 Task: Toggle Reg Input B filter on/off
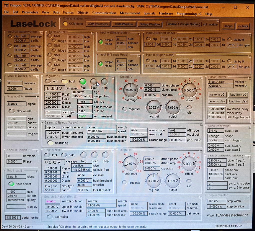(x=11, y=184)
